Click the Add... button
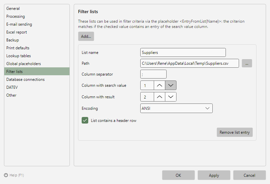 coord(86,36)
